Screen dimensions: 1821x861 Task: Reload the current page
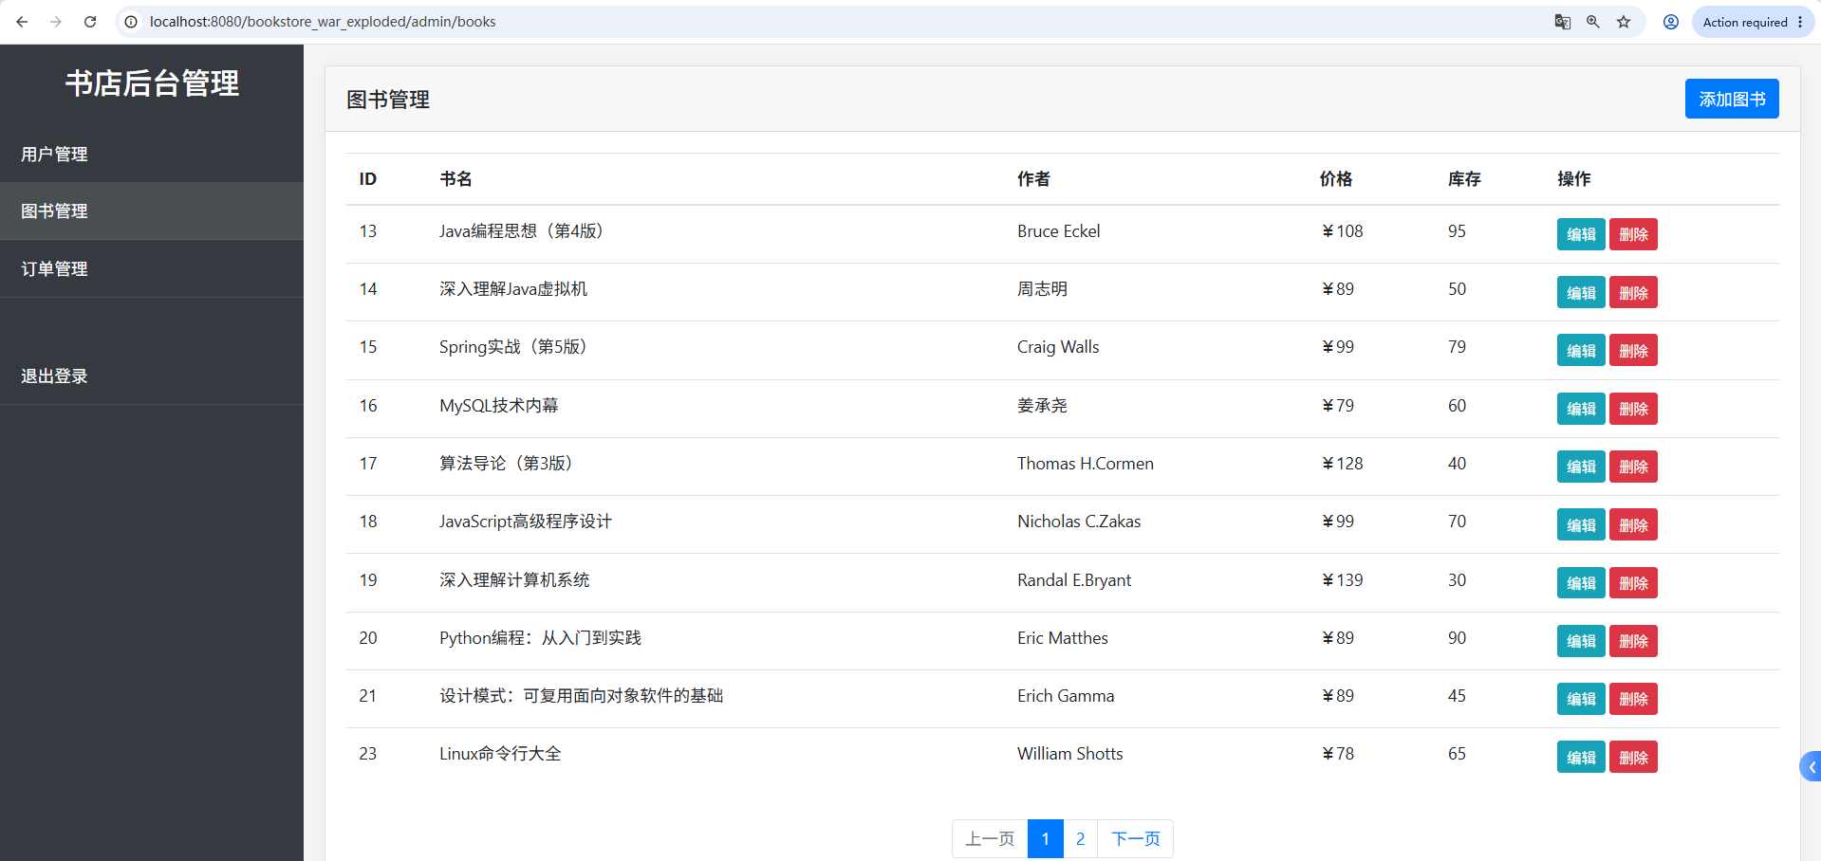(90, 22)
